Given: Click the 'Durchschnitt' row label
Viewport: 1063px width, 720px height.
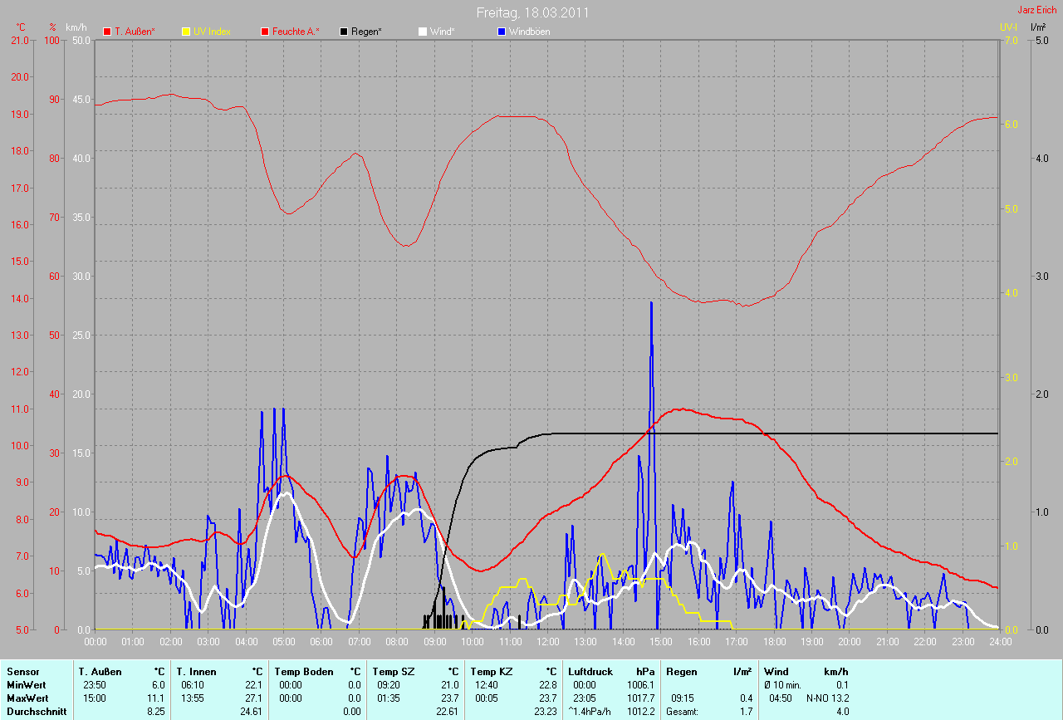Looking at the screenshot, I should (x=37, y=712).
